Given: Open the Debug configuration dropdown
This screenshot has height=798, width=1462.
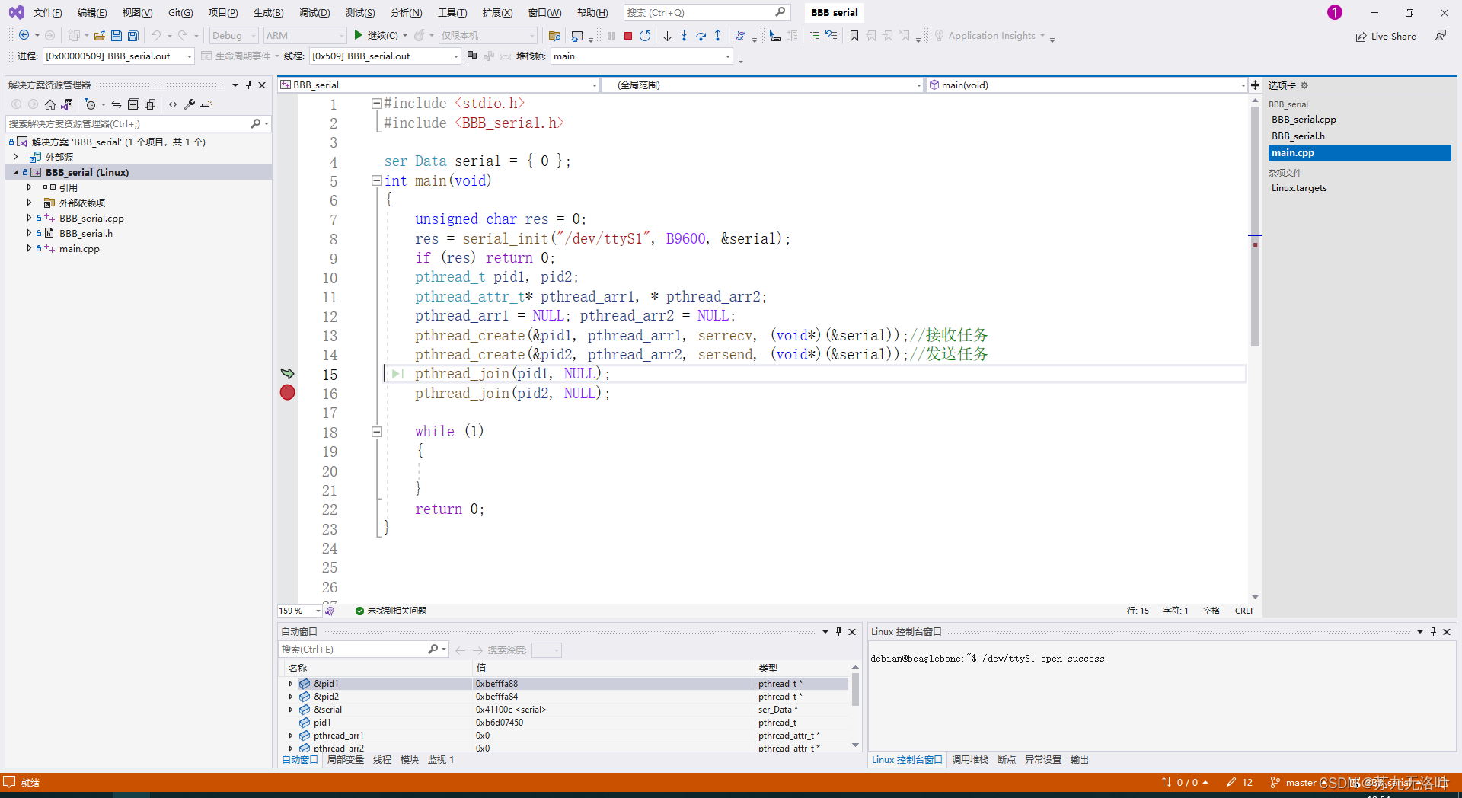Looking at the screenshot, I should point(233,35).
